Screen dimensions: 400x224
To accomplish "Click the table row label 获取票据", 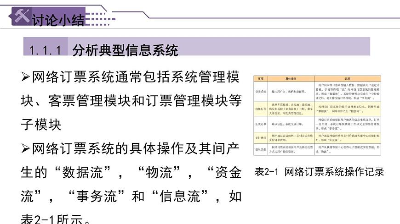I will (261, 149).
